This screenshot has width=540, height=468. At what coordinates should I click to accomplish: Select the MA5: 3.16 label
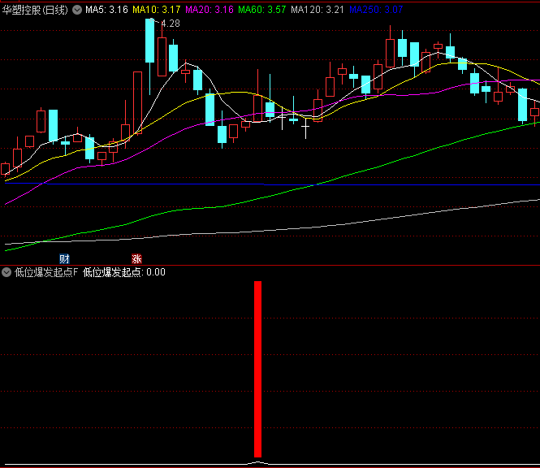(106, 10)
